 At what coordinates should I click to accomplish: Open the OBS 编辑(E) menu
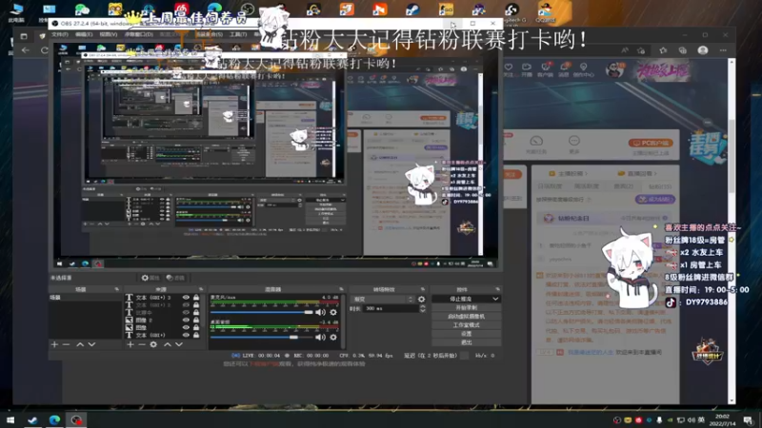(x=84, y=34)
